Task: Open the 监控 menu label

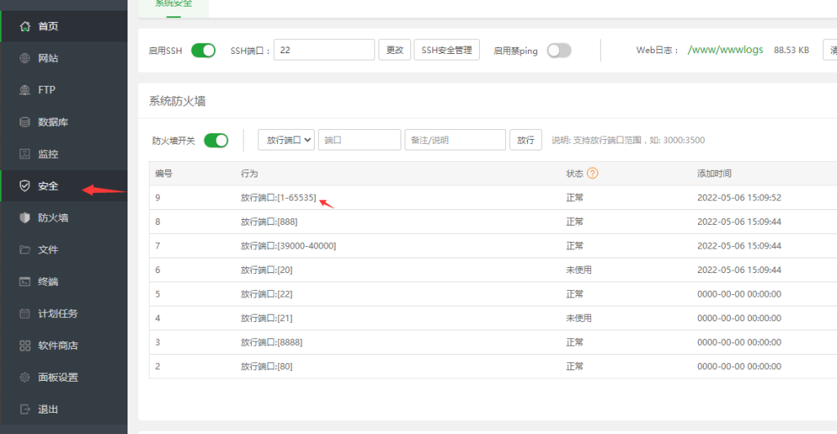Action: 48,154
